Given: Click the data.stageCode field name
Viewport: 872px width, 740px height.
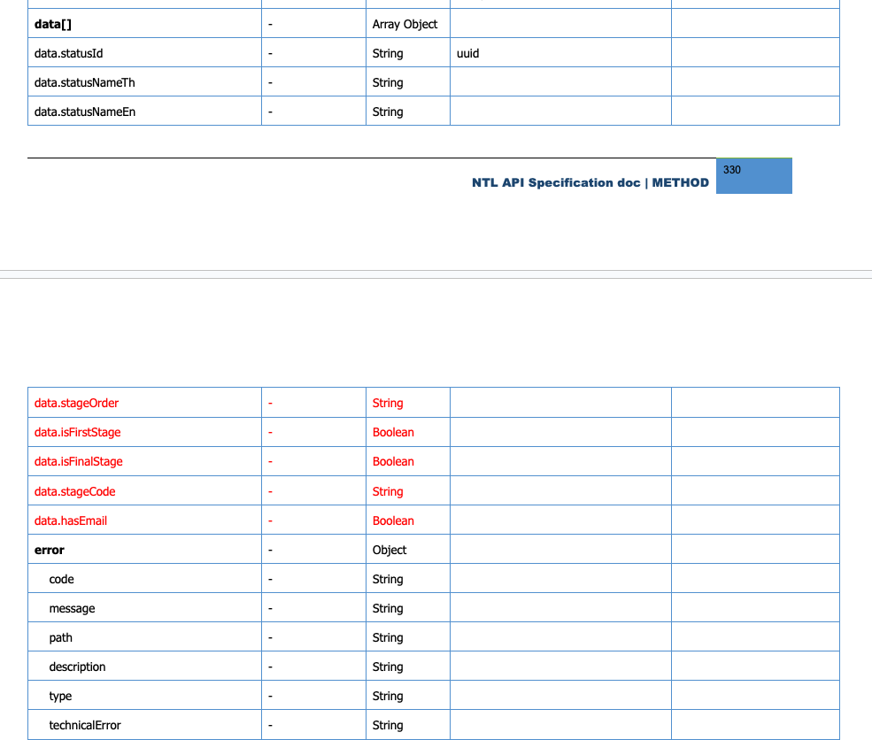Looking at the screenshot, I should tap(74, 491).
